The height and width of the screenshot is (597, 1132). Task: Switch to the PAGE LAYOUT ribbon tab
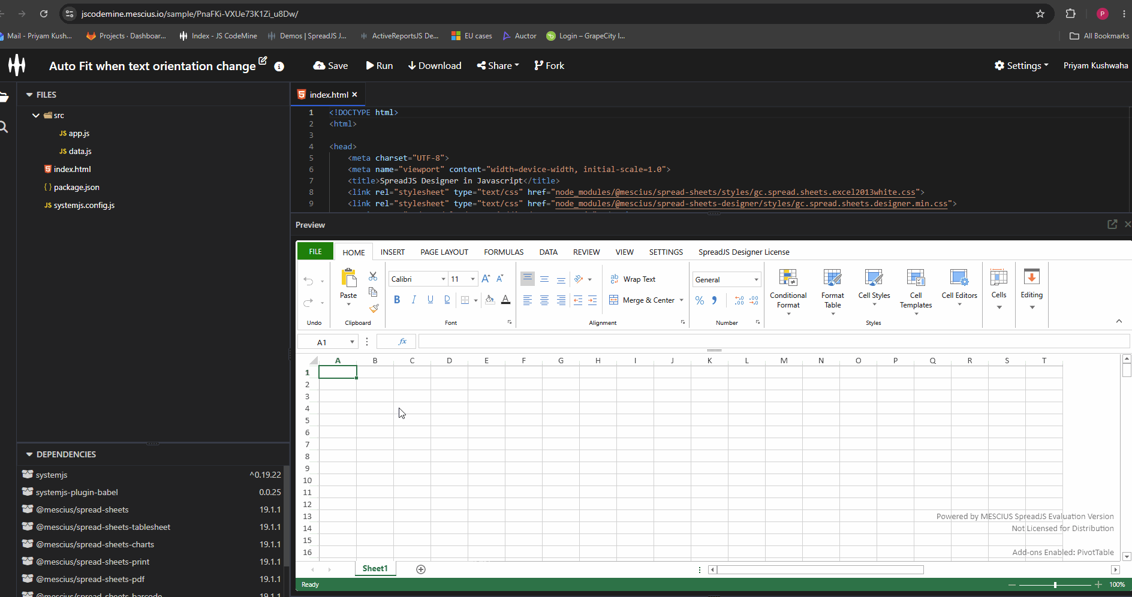(x=444, y=252)
